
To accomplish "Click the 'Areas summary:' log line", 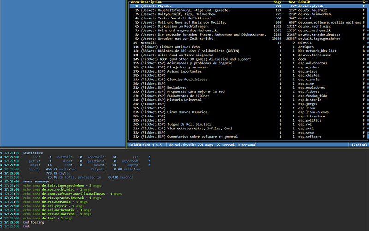I will [x=36, y=182].
